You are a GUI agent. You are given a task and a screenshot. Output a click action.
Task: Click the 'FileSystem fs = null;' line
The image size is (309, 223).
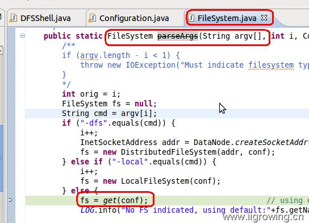click(x=109, y=104)
